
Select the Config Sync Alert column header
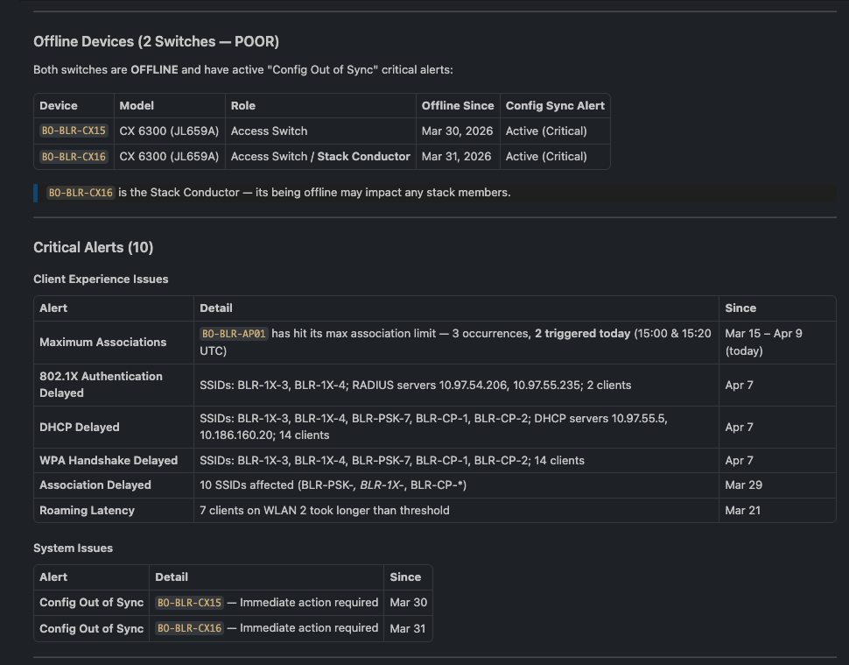click(x=555, y=105)
